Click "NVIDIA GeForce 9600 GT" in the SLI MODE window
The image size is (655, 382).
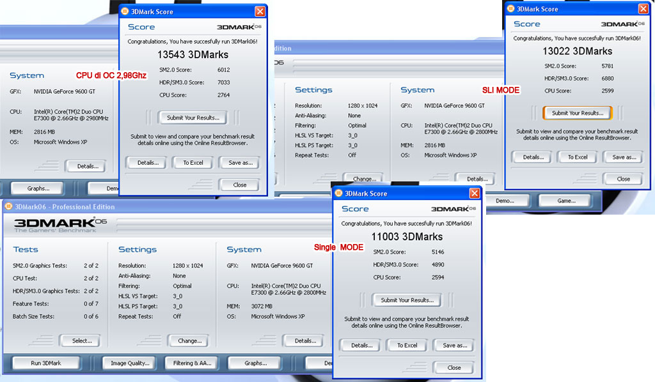[x=455, y=106]
